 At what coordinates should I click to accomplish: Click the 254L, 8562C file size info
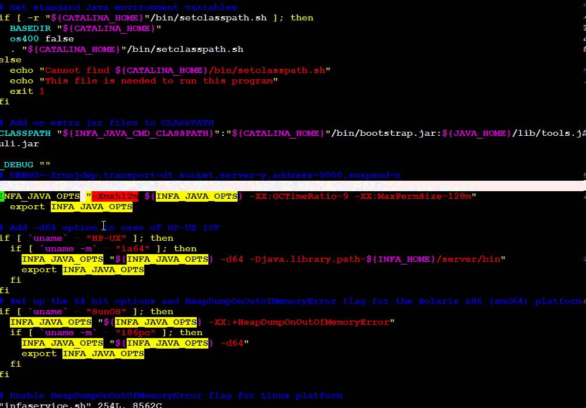point(130,405)
